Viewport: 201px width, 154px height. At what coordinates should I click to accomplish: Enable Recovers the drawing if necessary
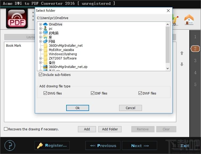click(x=6, y=129)
